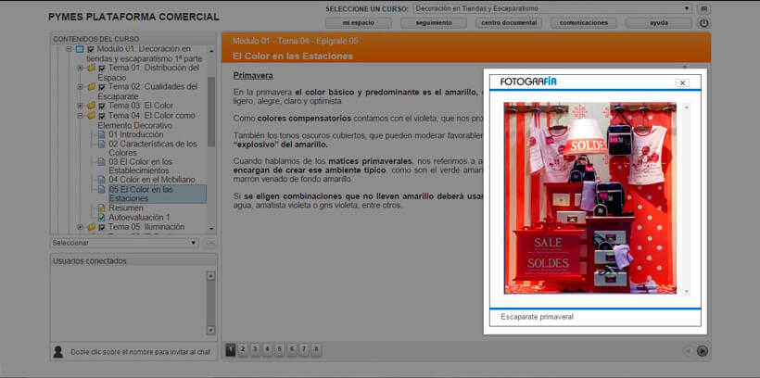
Task: Open '03 El Color en los Establecimientos'
Action: coord(140,166)
